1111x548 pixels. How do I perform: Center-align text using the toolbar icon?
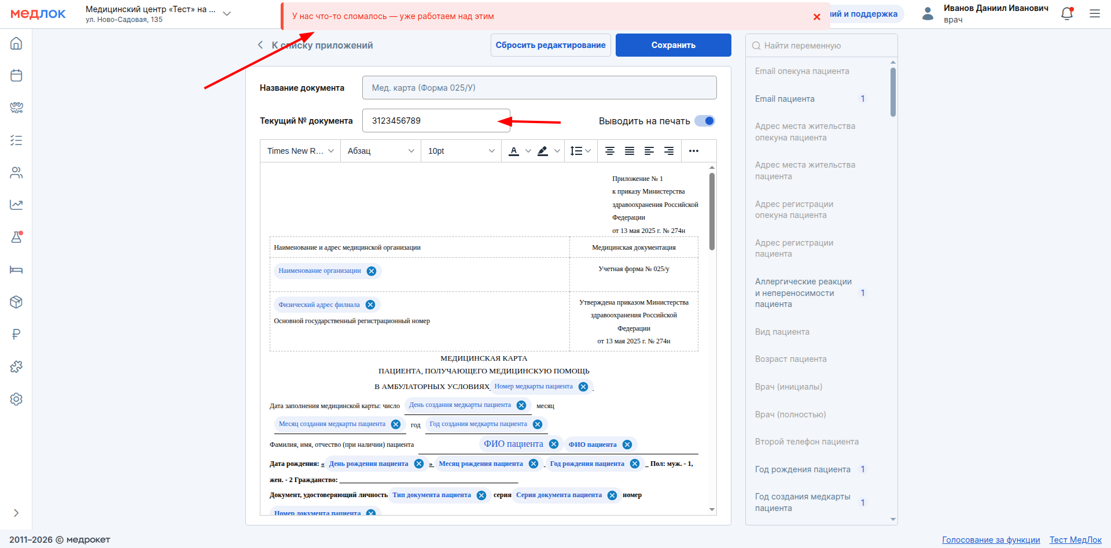pos(609,151)
